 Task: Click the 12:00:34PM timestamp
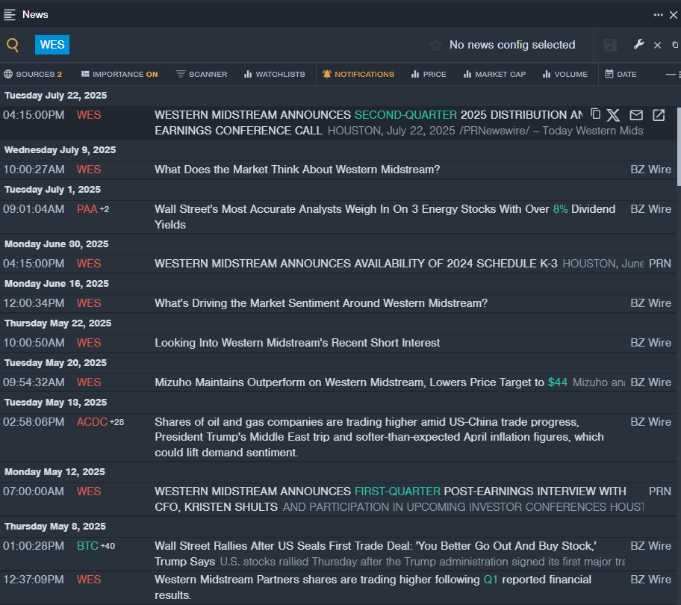34,303
